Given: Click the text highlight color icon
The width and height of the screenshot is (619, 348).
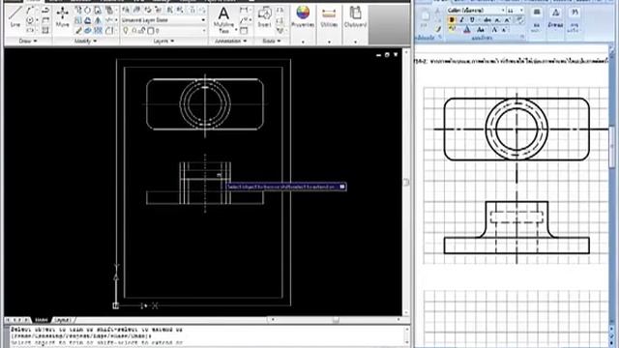Looking at the screenshot, I should [x=452, y=29].
